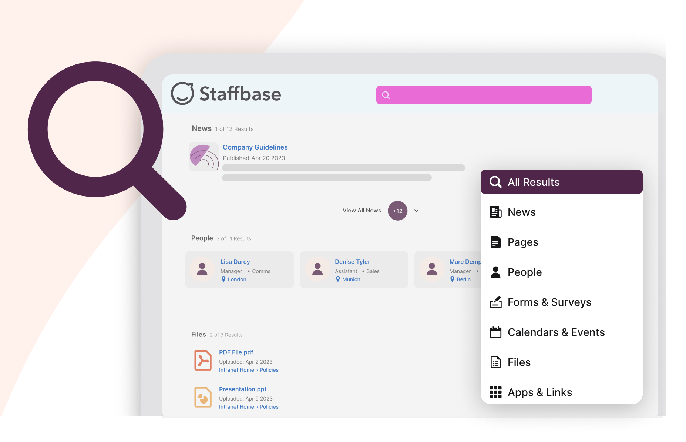Open Lisa Darcy's profile
Image resolution: width=686 pixels, height=442 pixels.
tap(235, 262)
